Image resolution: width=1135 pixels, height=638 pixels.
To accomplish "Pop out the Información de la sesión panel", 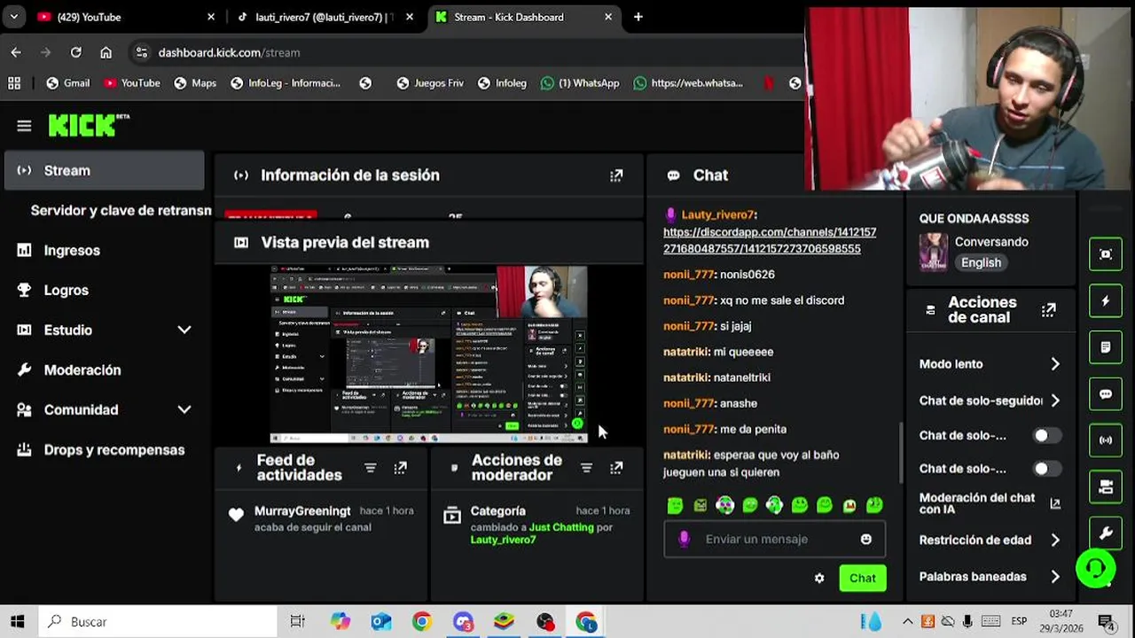I will coord(616,175).
